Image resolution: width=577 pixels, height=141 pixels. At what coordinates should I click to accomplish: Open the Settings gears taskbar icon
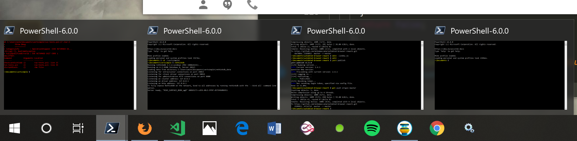469,128
